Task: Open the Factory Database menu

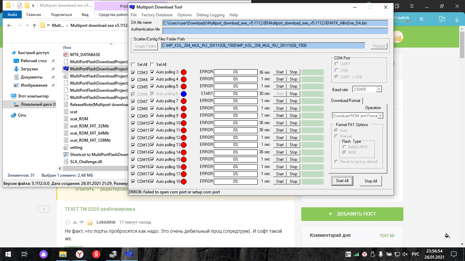Action: [157, 15]
